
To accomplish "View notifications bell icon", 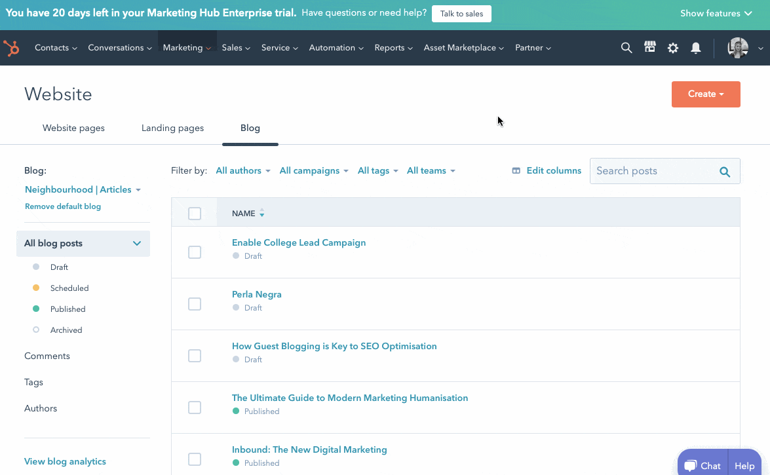I will click(696, 48).
